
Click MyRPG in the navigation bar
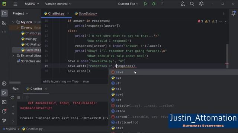point(9,129)
